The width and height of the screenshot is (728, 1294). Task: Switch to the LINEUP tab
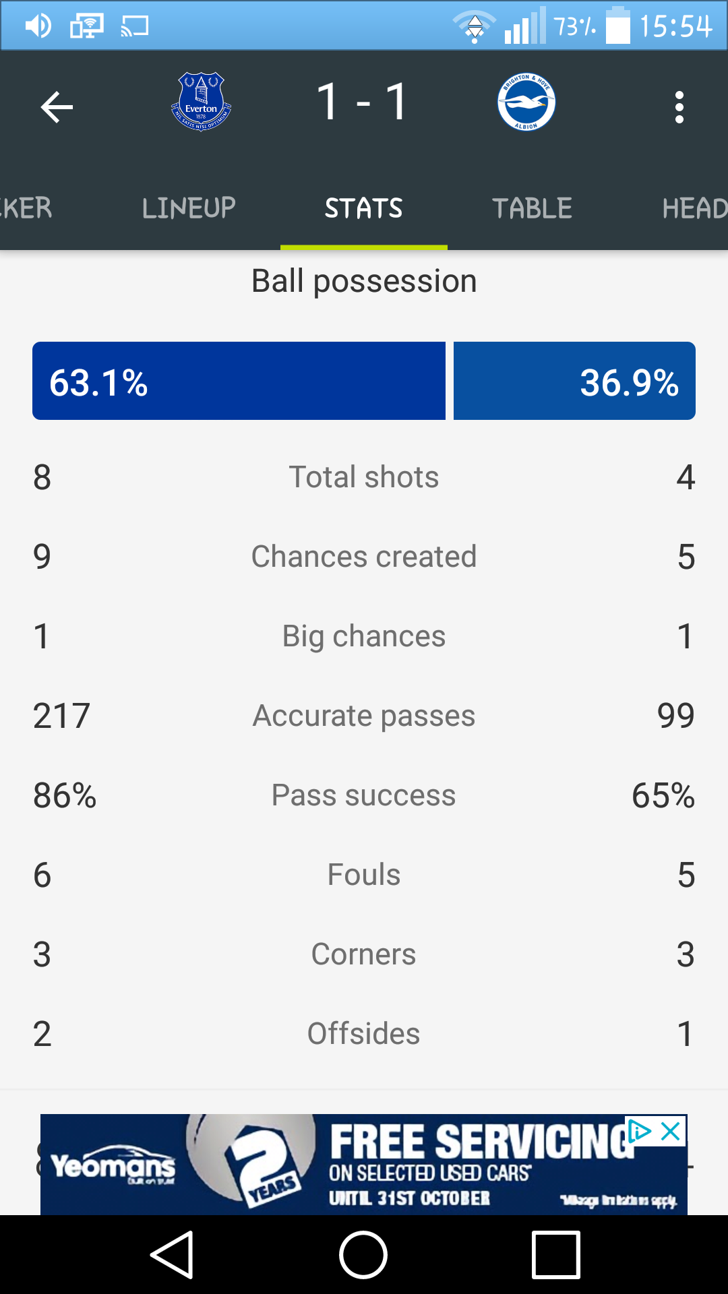189,208
